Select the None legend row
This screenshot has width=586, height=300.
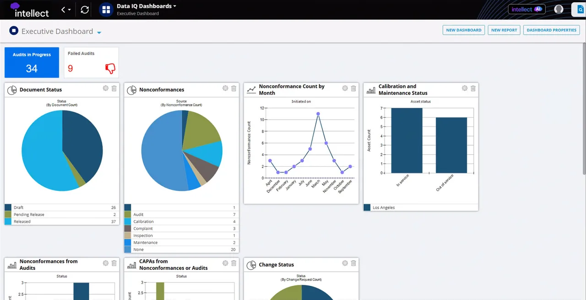coord(181,250)
